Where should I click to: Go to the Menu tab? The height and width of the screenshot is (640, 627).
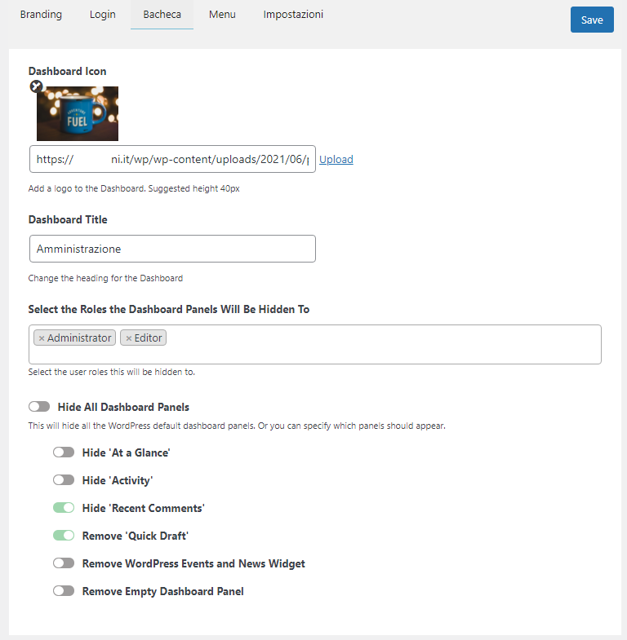[222, 15]
